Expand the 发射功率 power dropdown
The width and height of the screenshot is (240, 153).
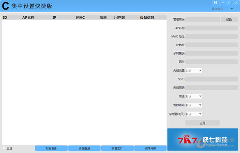tap(194, 105)
